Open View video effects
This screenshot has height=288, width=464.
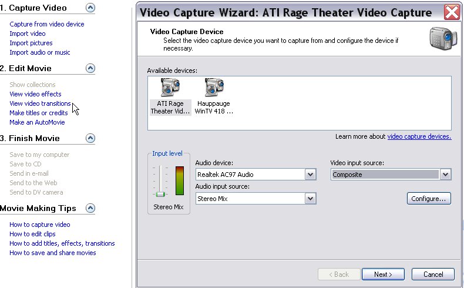point(35,94)
